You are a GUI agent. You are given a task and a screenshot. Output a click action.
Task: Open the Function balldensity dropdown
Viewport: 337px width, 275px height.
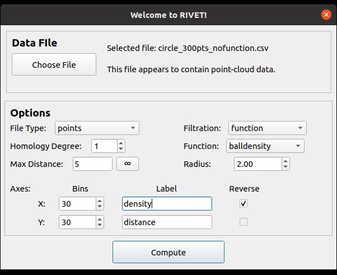265,146
